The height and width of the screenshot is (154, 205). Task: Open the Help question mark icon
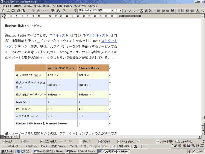coord(64,11)
